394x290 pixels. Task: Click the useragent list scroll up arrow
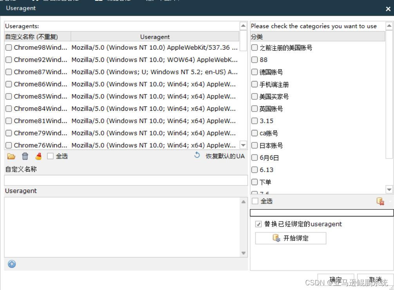(x=243, y=25)
